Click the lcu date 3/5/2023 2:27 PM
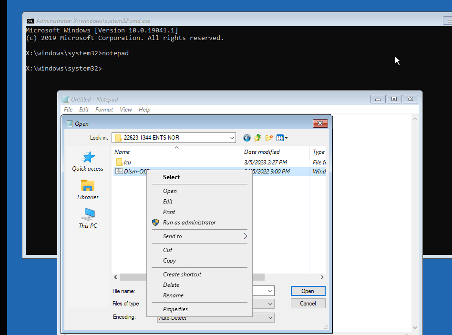The height and width of the screenshot is (335, 452). 266,162
